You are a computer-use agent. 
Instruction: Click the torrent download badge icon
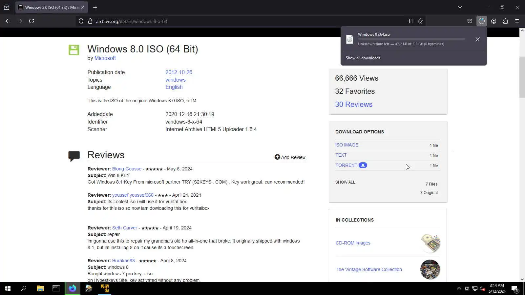pos(363,165)
